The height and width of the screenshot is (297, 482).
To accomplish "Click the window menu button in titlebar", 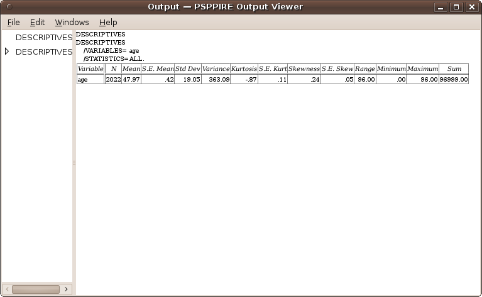I will point(9,7).
